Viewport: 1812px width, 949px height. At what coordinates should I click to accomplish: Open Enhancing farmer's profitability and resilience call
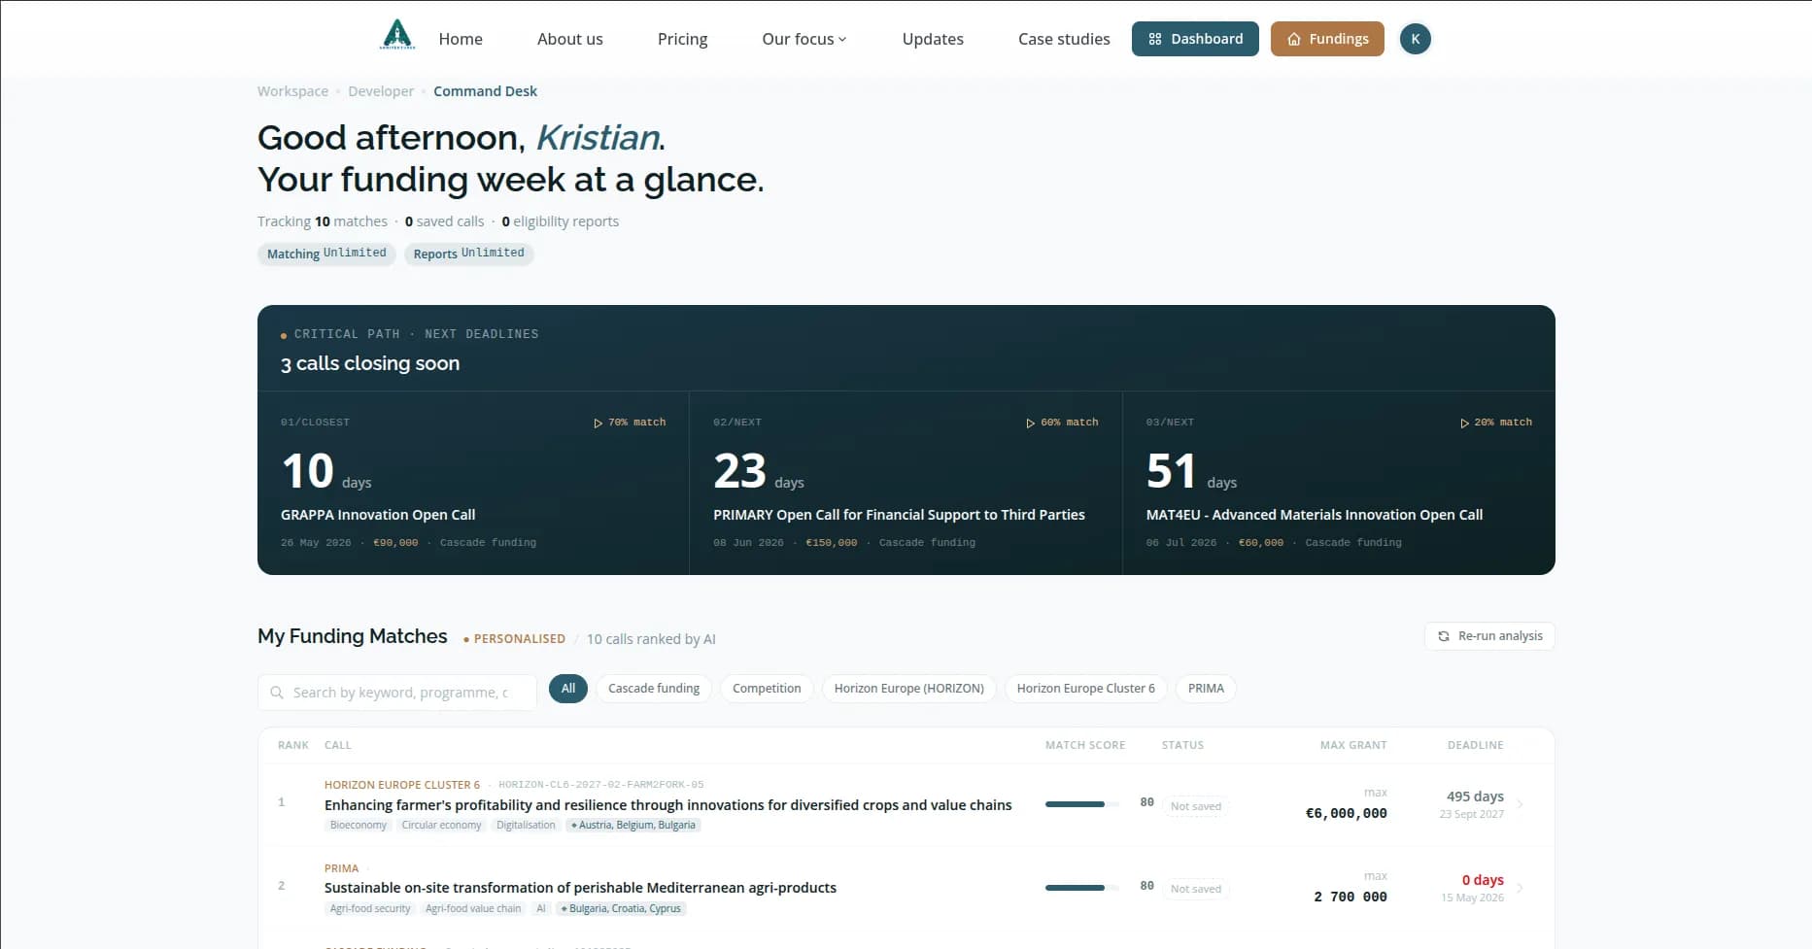pos(667,805)
